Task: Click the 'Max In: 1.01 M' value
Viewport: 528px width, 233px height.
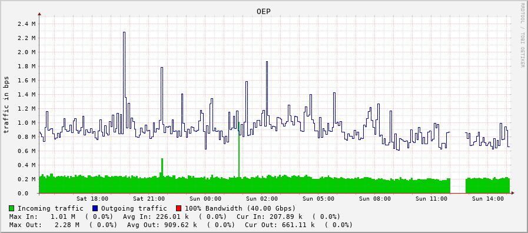Action: click(x=42, y=217)
